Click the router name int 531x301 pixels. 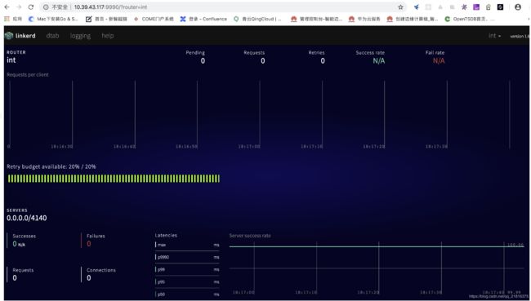coord(11,60)
